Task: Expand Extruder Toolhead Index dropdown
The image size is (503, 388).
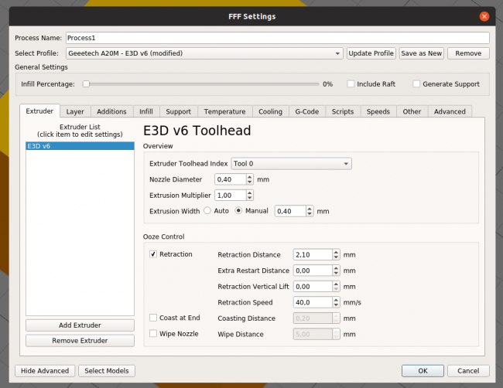Action: 291,163
